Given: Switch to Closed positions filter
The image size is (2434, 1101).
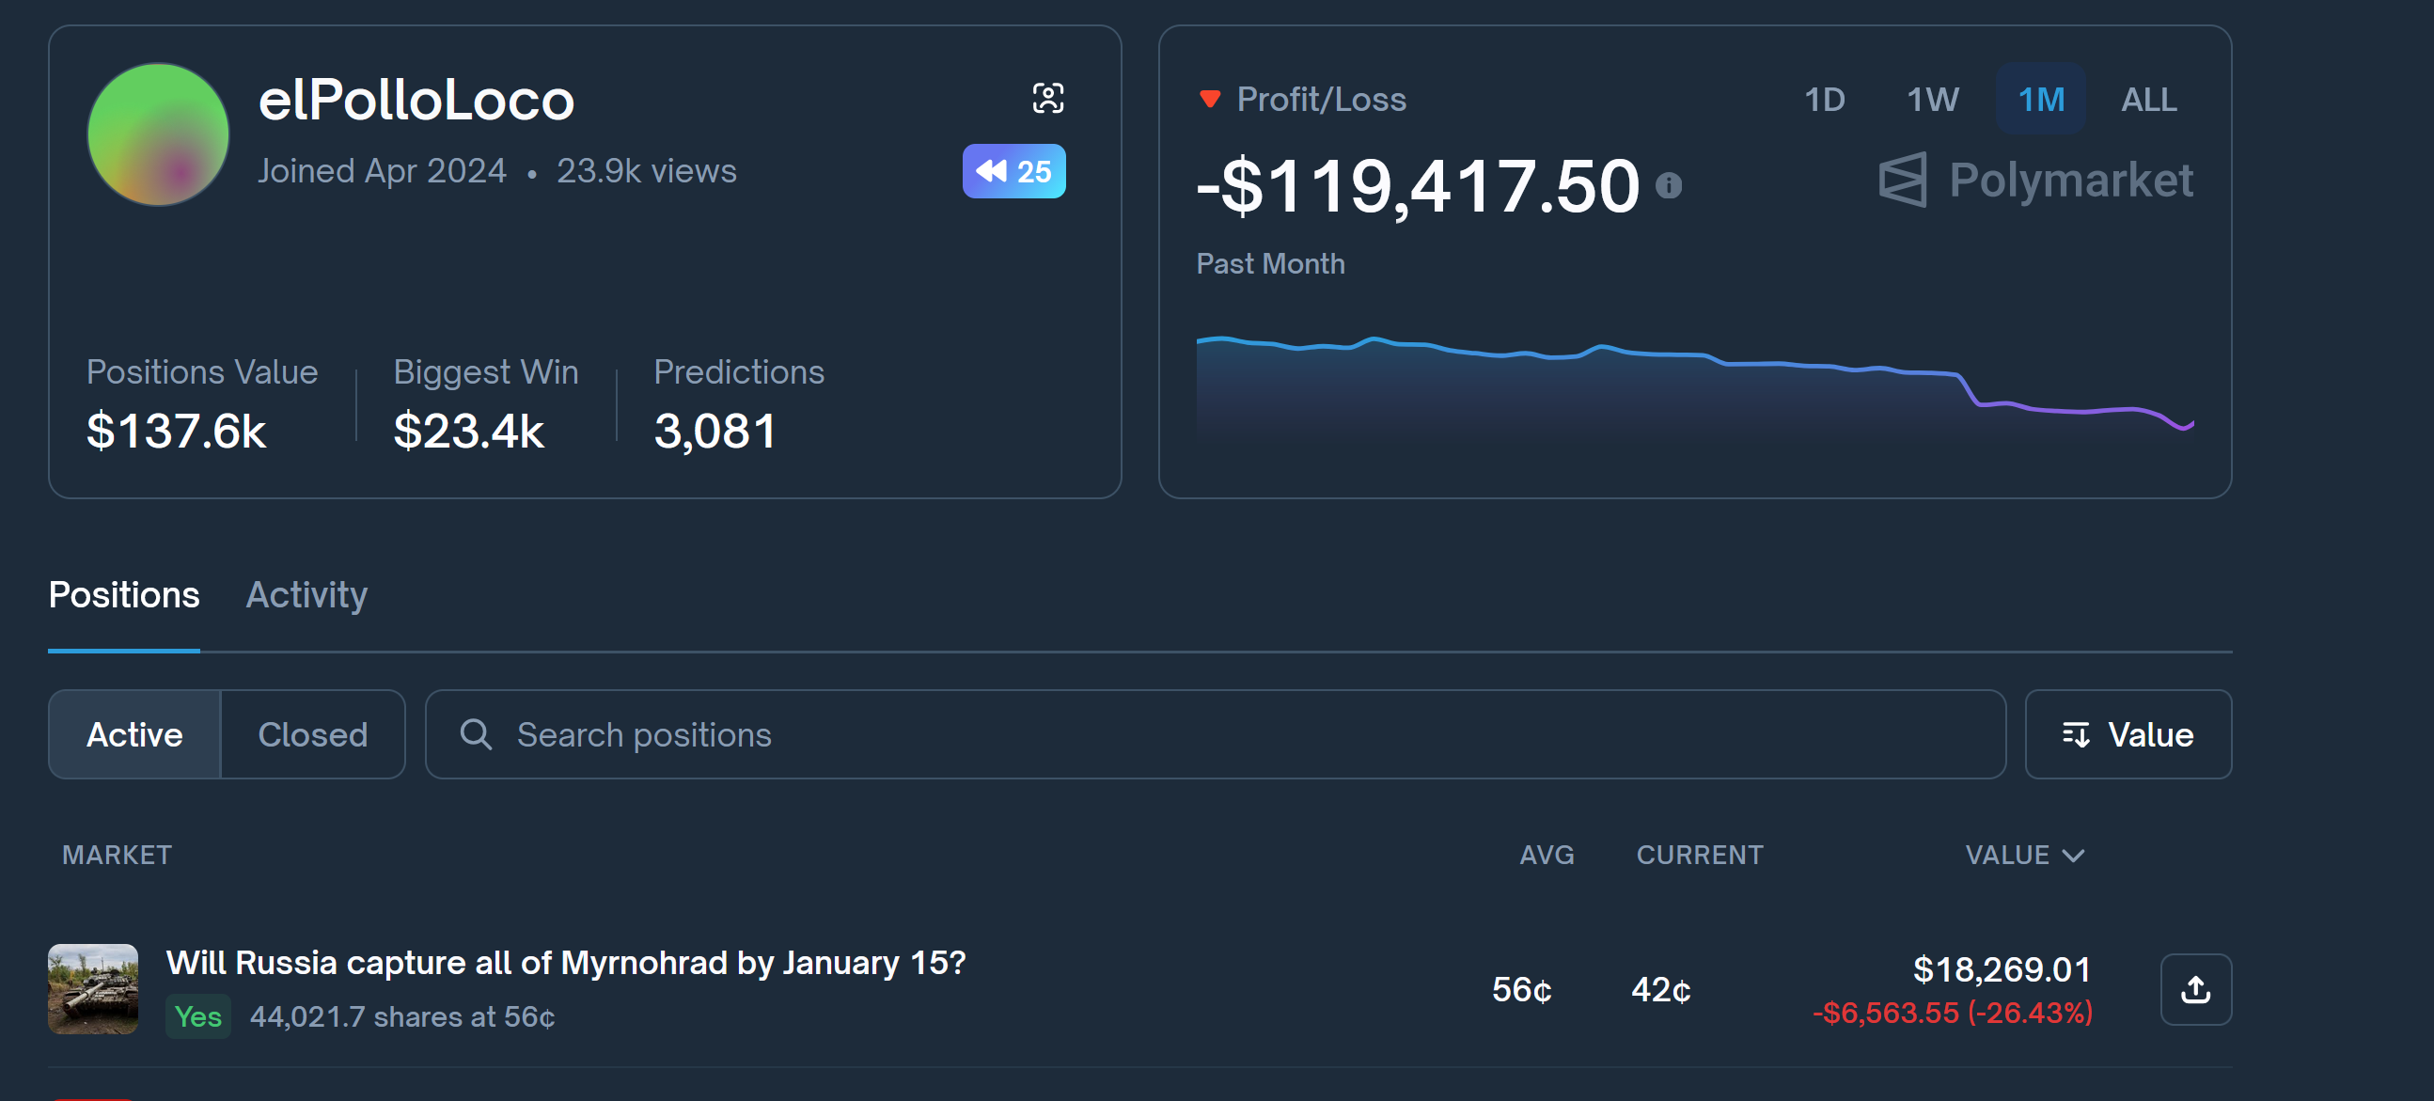Looking at the screenshot, I should coord(313,734).
